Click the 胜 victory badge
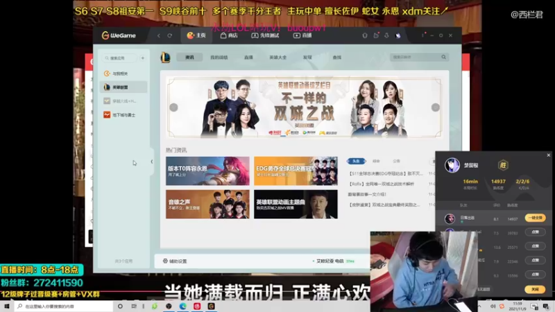This screenshot has height=312, width=555. click(x=503, y=165)
